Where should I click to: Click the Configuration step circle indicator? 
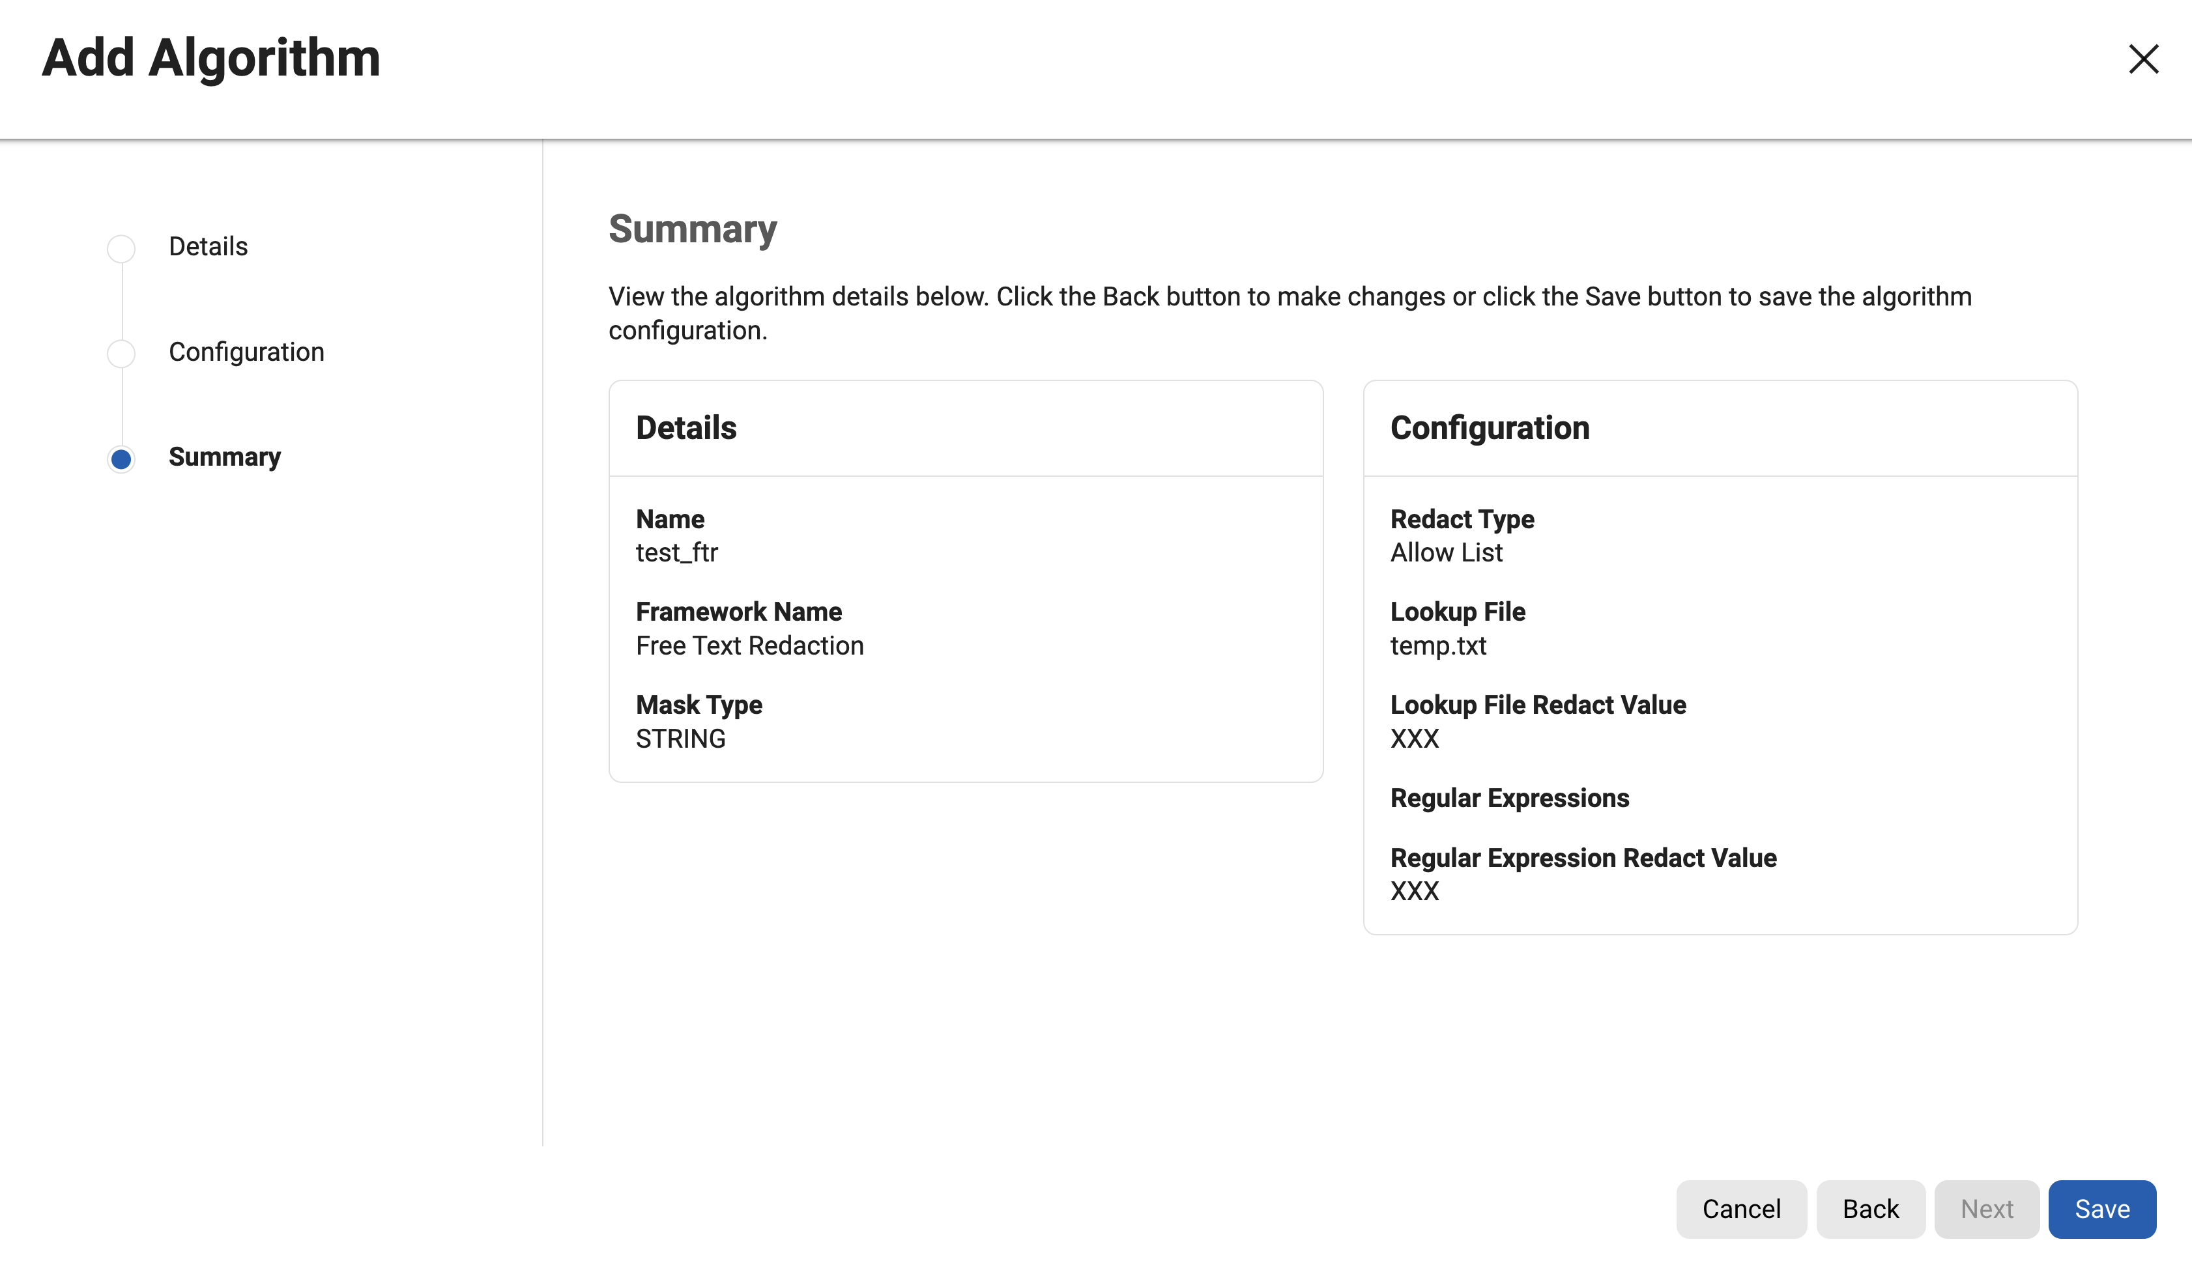point(121,354)
